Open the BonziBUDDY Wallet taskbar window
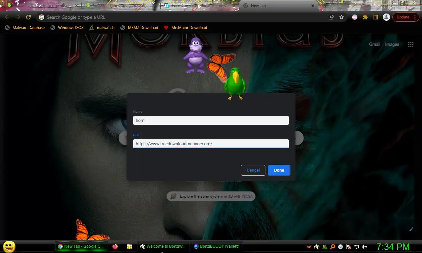This screenshot has height=253, width=422. pos(217,246)
